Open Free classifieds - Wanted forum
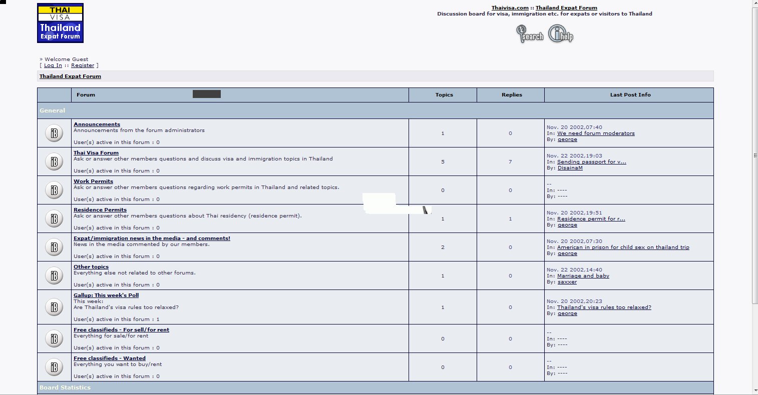 tap(110, 358)
